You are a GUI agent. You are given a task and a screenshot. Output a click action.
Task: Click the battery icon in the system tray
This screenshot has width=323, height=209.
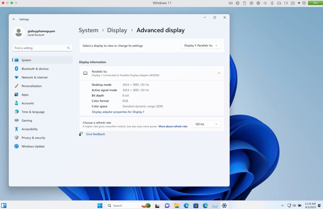click(x=300, y=205)
